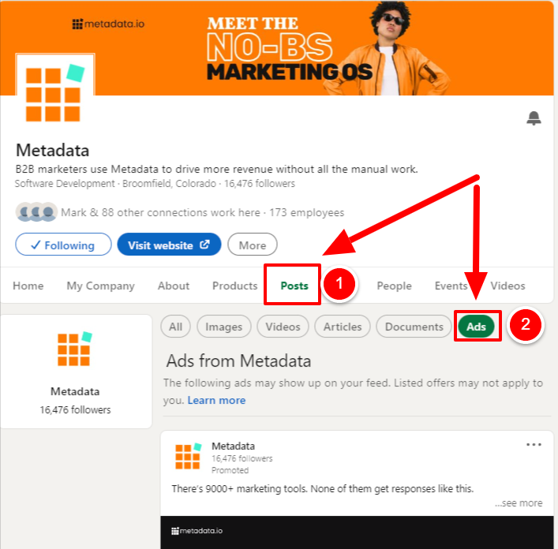Image resolution: width=558 pixels, height=549 pixels.
Task: Switch to the Posts tab
Action: [294, 286]
